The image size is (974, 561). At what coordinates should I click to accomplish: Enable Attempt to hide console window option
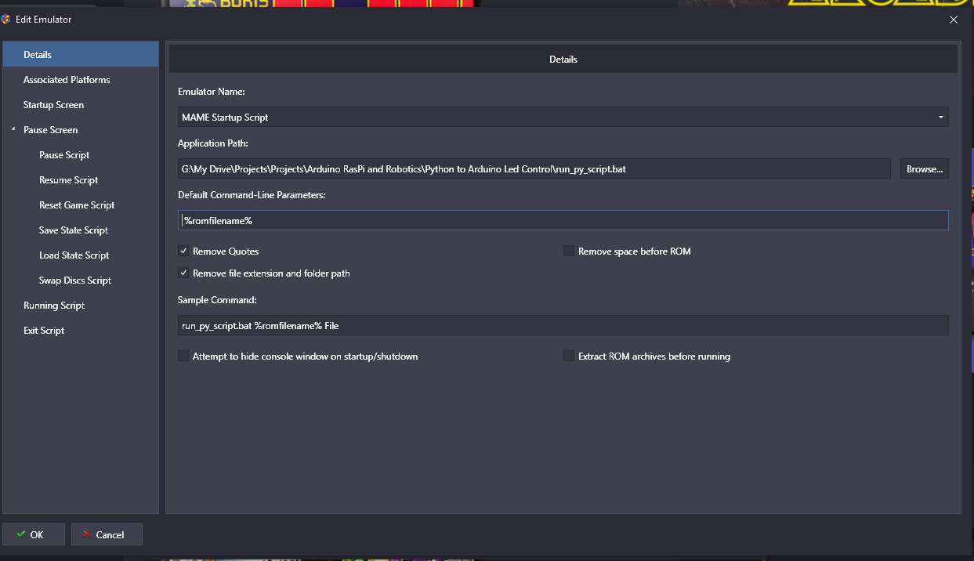[x=183, y=357]
